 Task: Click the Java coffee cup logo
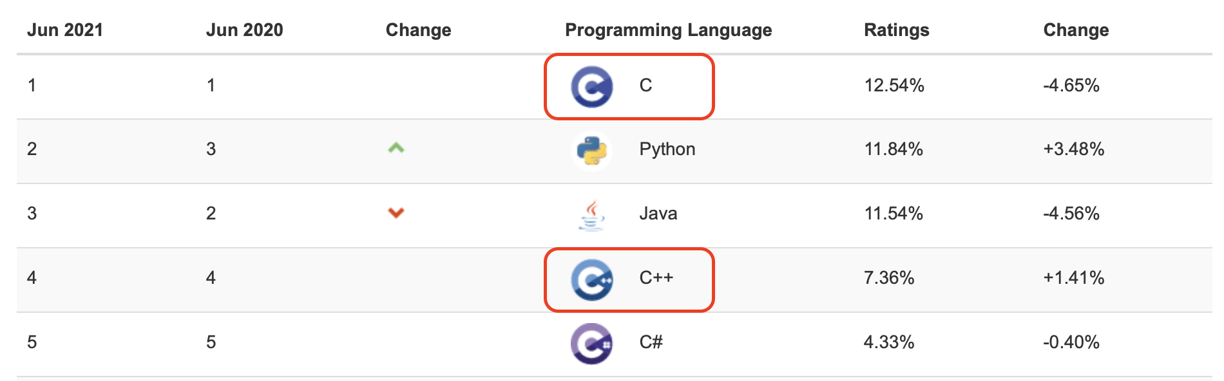[x=591, y=215]
